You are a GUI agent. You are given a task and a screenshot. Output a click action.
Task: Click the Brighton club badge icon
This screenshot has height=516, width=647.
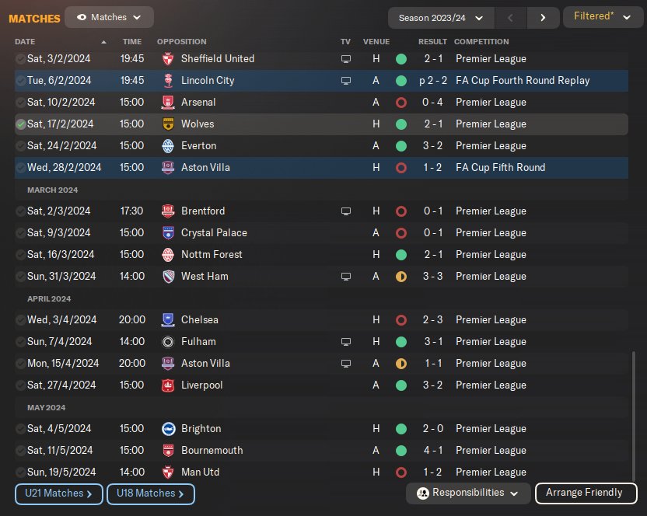coord(167,428)
